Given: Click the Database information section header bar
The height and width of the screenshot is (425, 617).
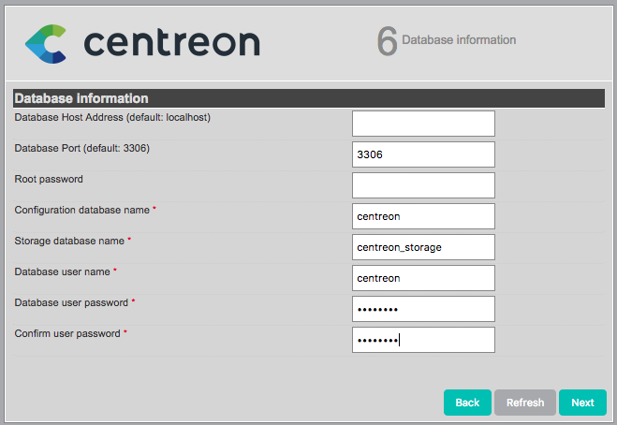Looking at the screenshot, I should (x=307, y=98).
